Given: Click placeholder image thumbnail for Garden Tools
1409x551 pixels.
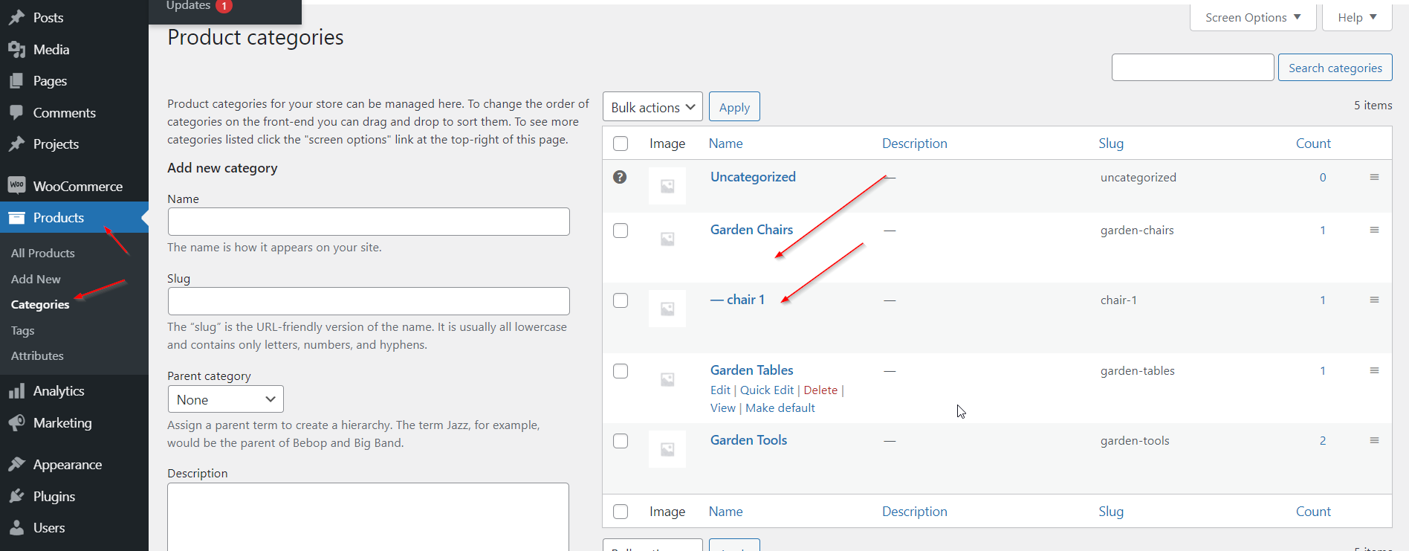Looking at the screenshot, I should click(667, 449).
